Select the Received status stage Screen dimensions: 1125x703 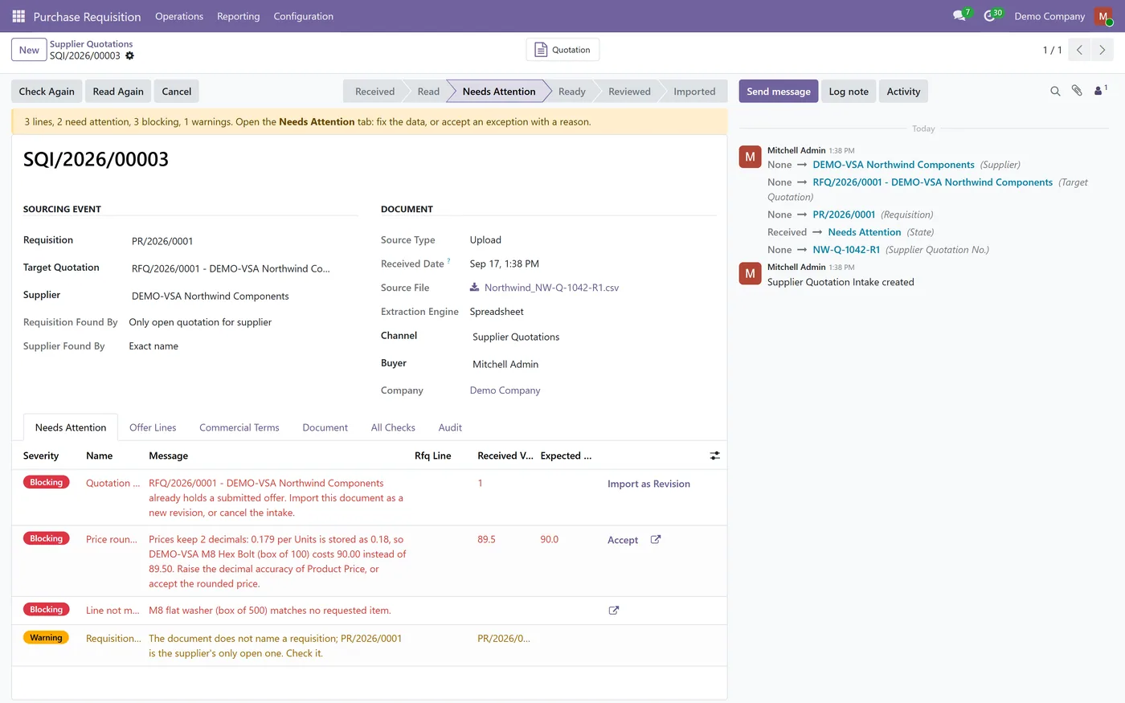tap(374, 92)
